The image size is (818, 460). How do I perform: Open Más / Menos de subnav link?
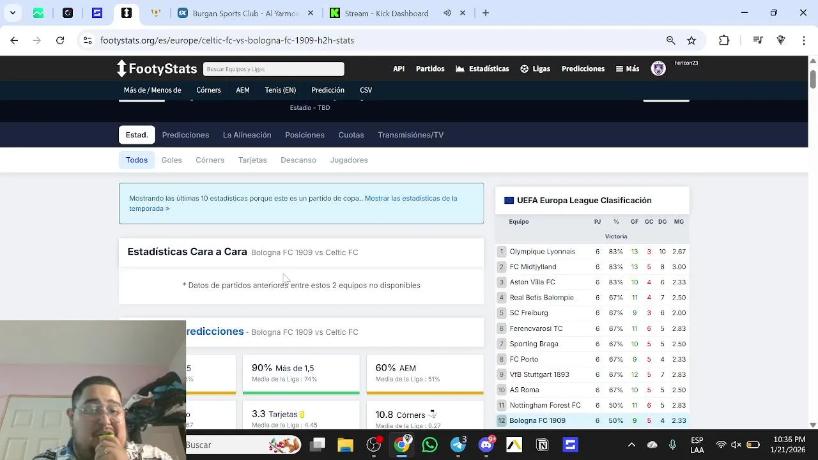click(x=152, y=90)
